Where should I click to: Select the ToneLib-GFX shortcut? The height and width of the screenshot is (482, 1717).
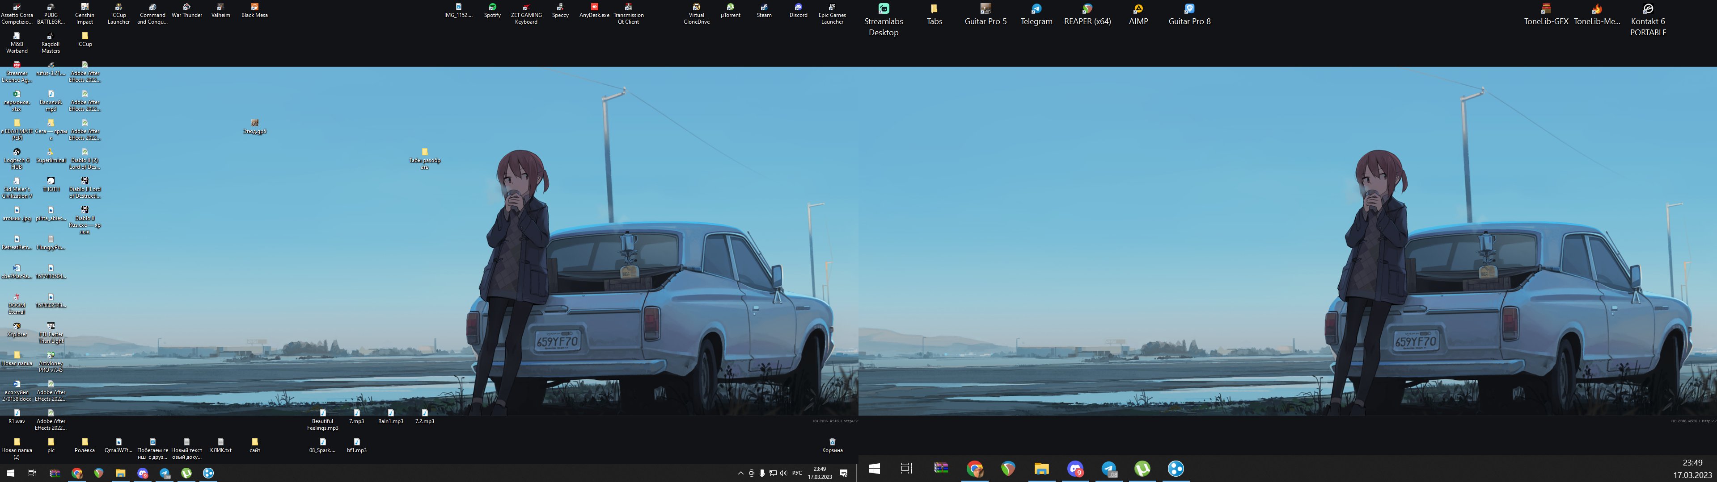coord(1546,15)
